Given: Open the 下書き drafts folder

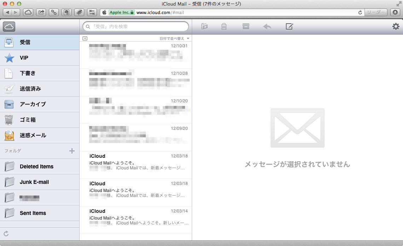Looking at the screenshot, I should [40, 73].
